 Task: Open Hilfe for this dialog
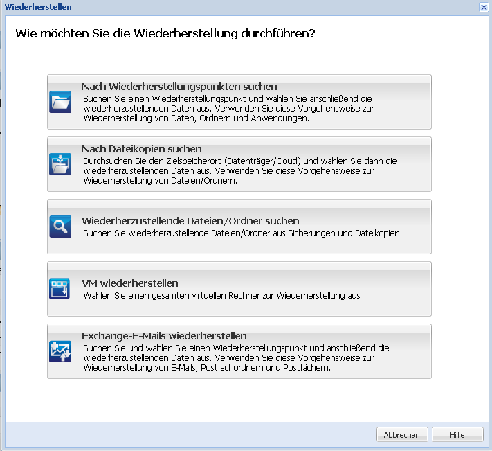pyautogui.click(x=457, y=434)
